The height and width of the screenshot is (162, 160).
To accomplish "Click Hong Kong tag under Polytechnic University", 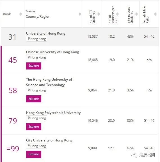I will pyautogui.click(x=36, y=118).
